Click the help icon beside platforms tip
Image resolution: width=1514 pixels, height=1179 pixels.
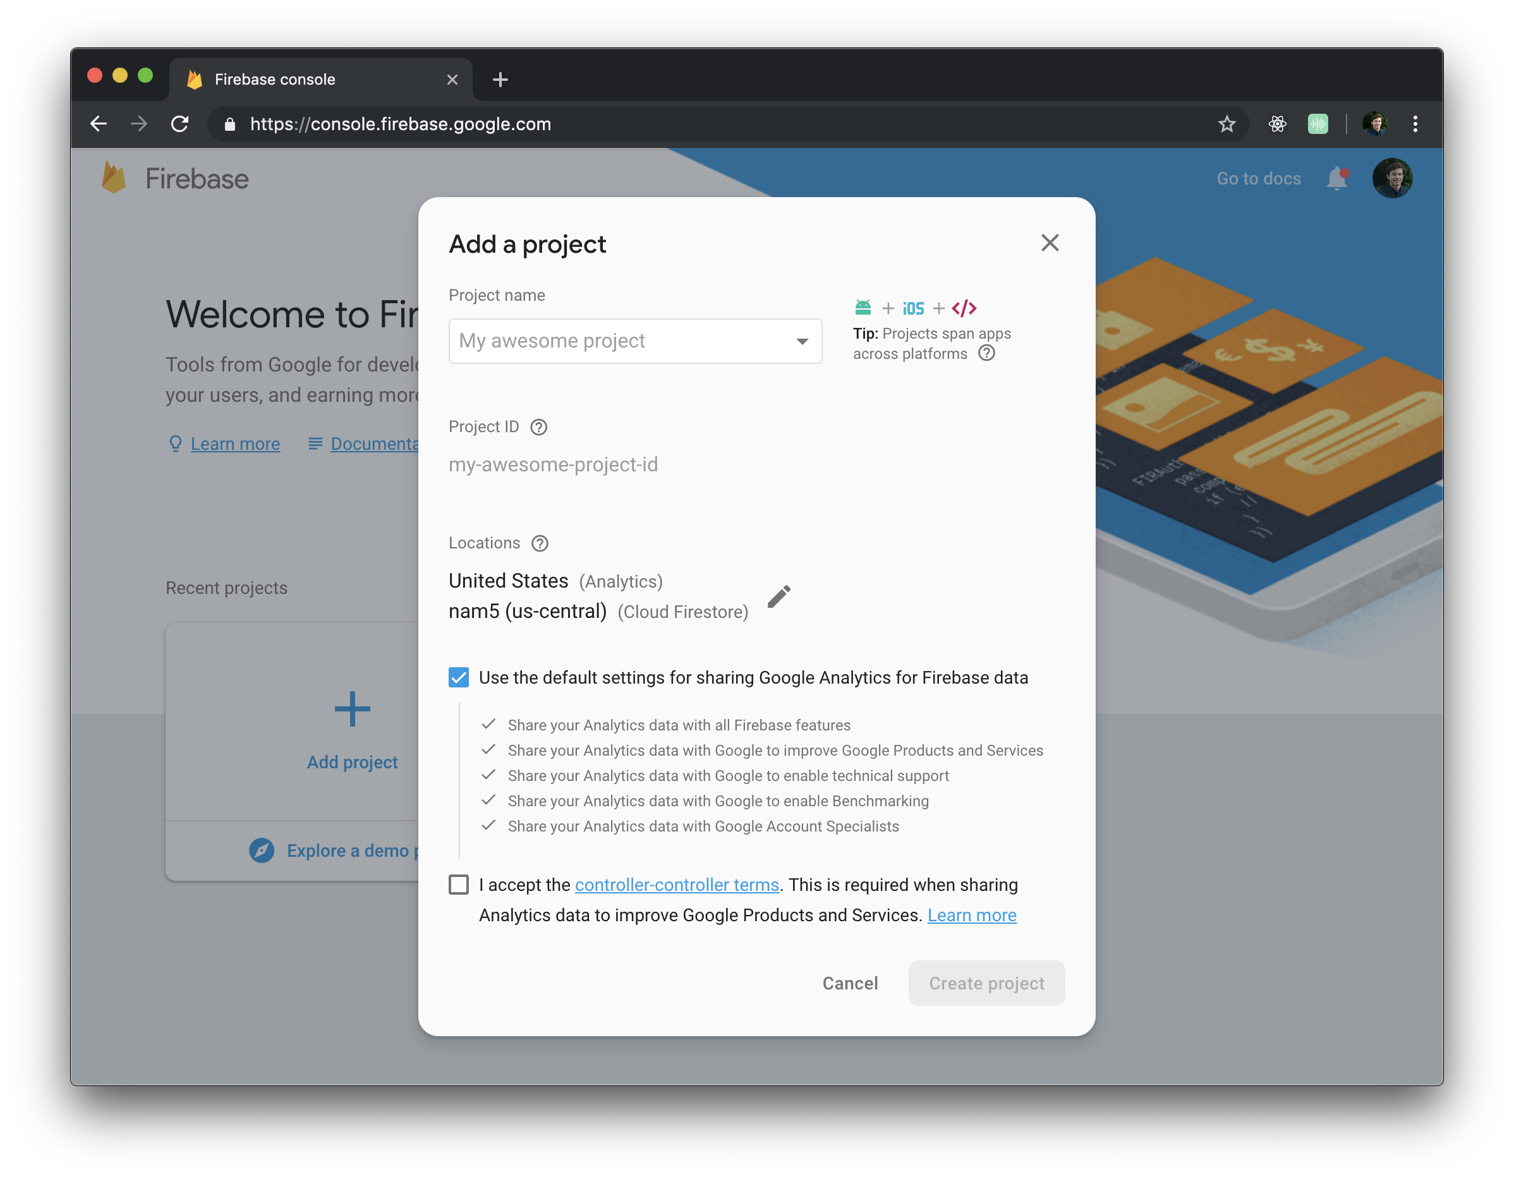click(986, 353)
